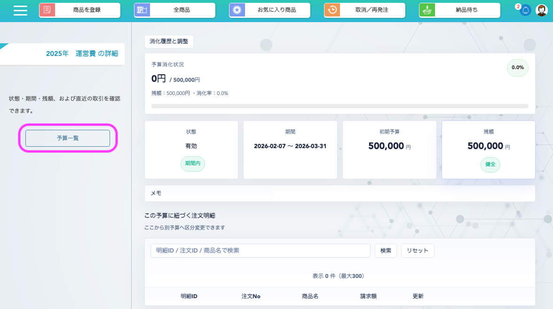The image size is (553, 309).
Task: Click the orange 取消／再発注 icon
Action: (x=332, y=10)
